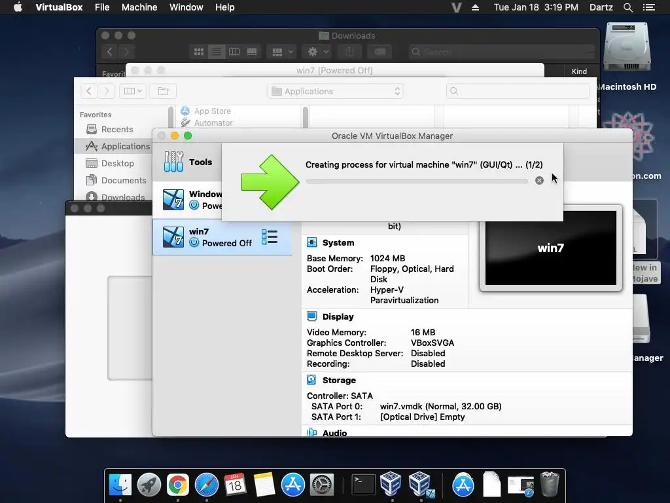
Task: Open Macintosh HD desktop icon
Action: point(627,57)
